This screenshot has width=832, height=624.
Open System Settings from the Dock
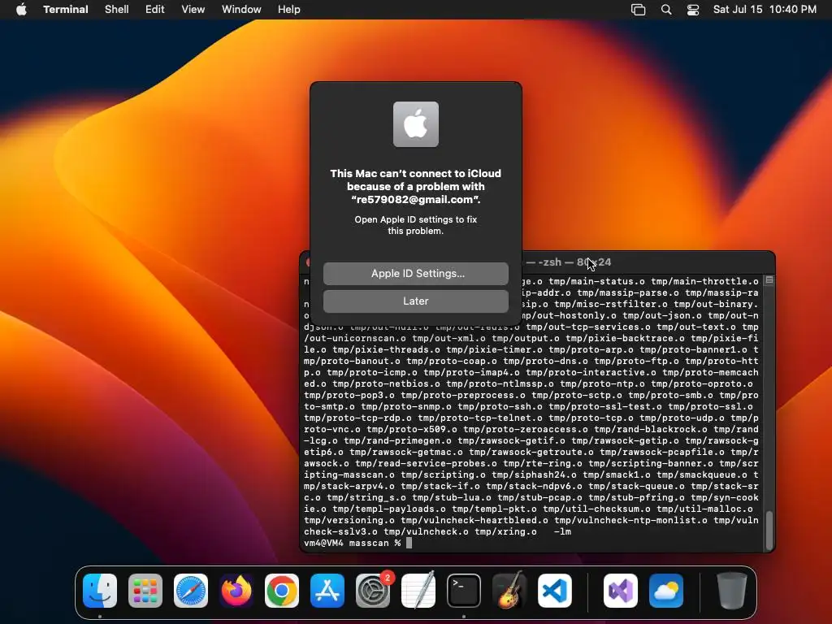tap(373, 591)
